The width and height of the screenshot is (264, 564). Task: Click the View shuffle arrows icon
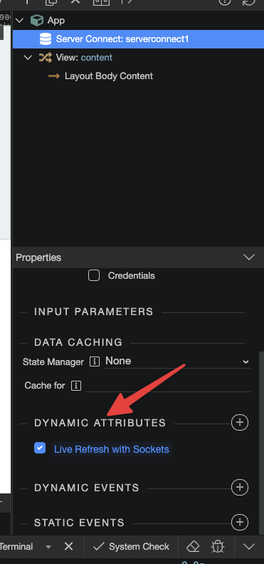pos(46,58)
